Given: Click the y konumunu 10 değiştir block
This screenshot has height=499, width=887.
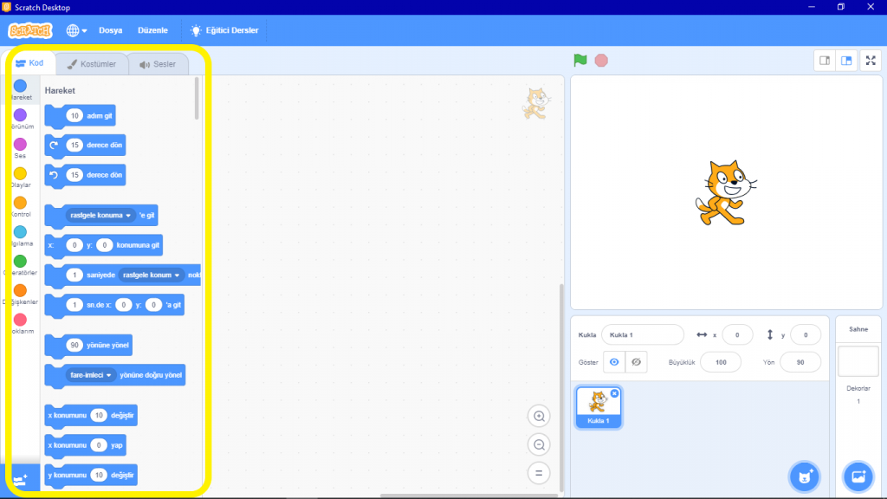Looking at the screenshot, I should [91, 476].
